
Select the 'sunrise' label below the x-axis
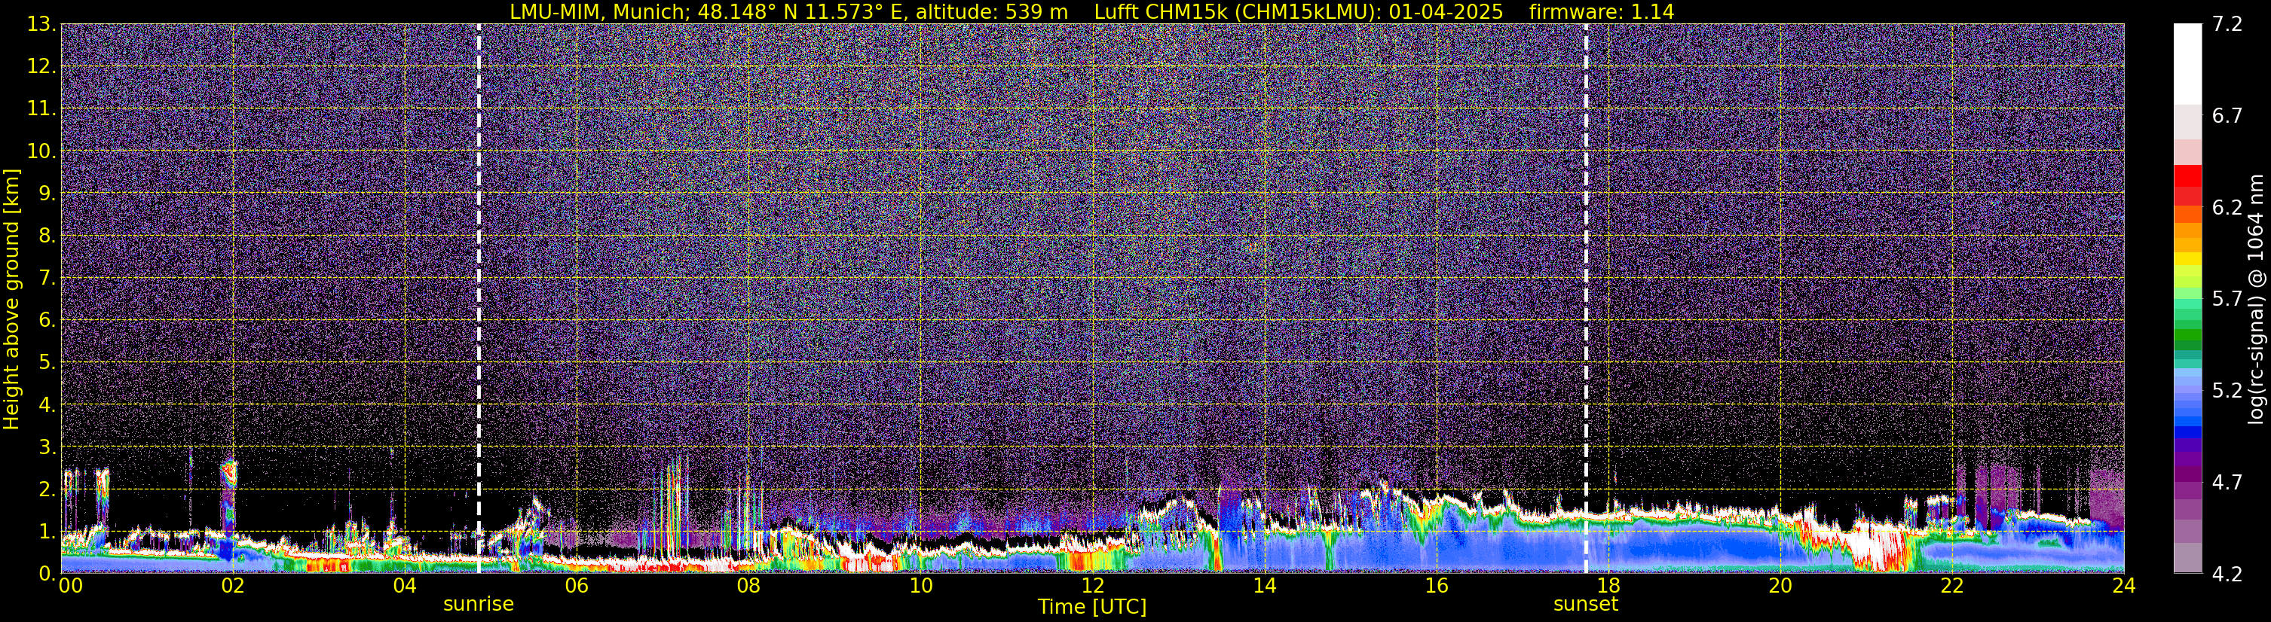tap(478, 605)
